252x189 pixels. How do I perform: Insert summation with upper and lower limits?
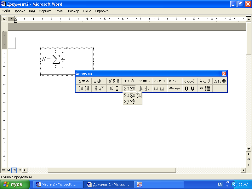139,95
